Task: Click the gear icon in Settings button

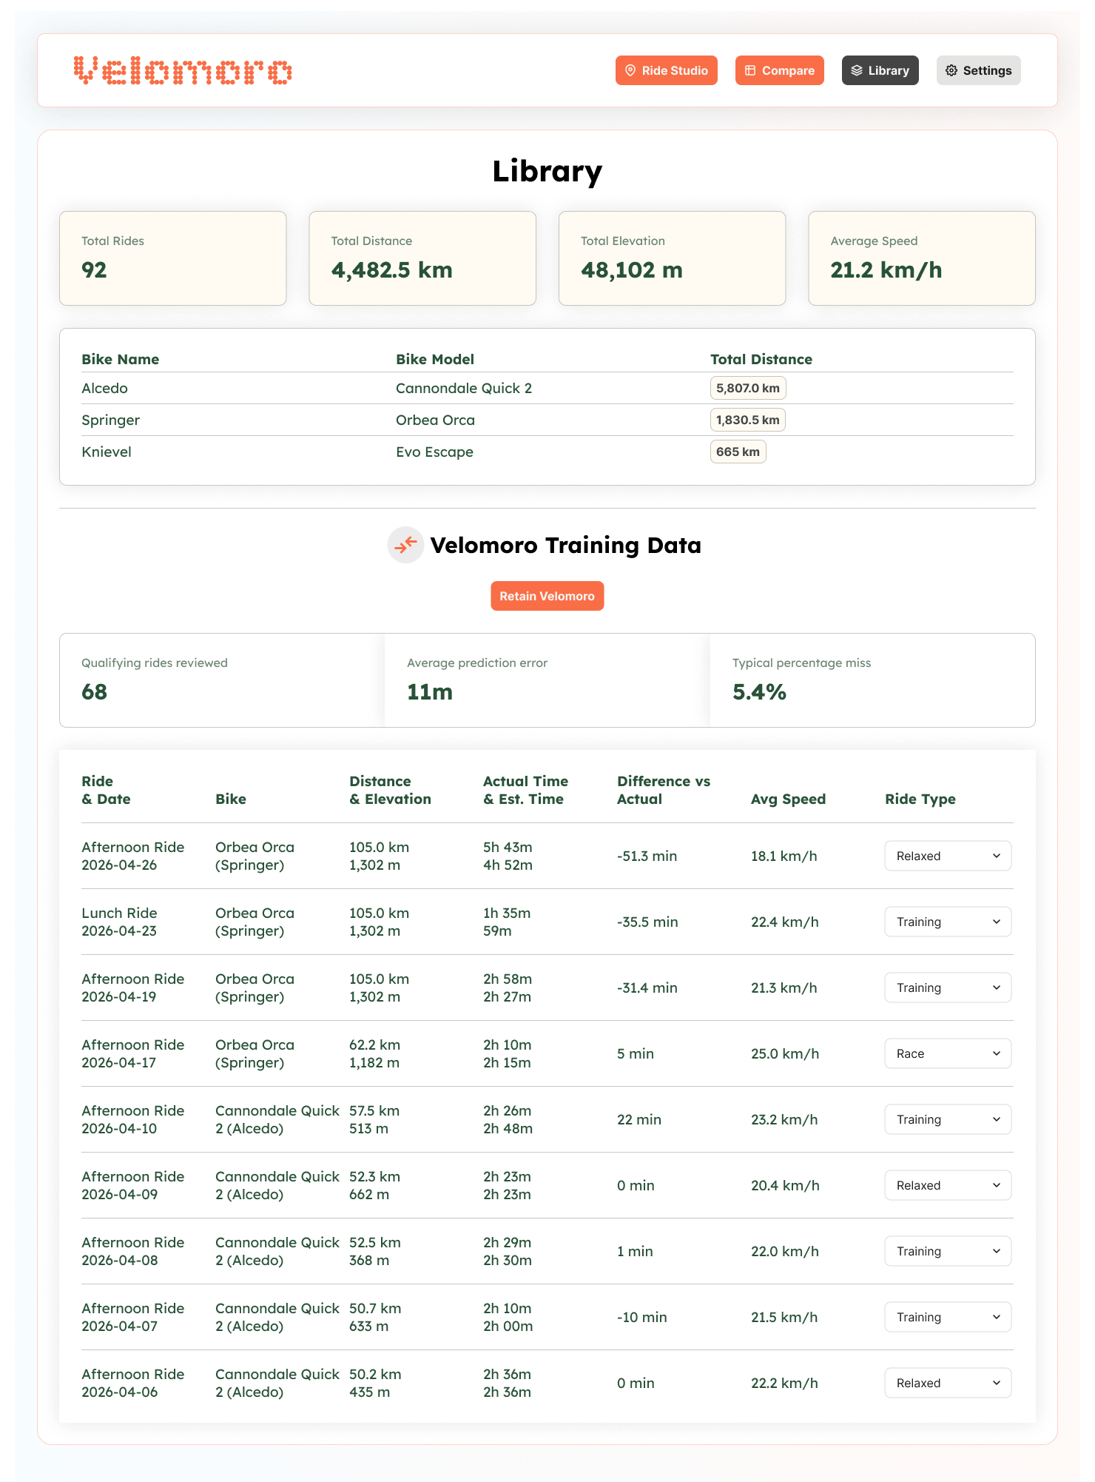Action: tap(951, 70)
